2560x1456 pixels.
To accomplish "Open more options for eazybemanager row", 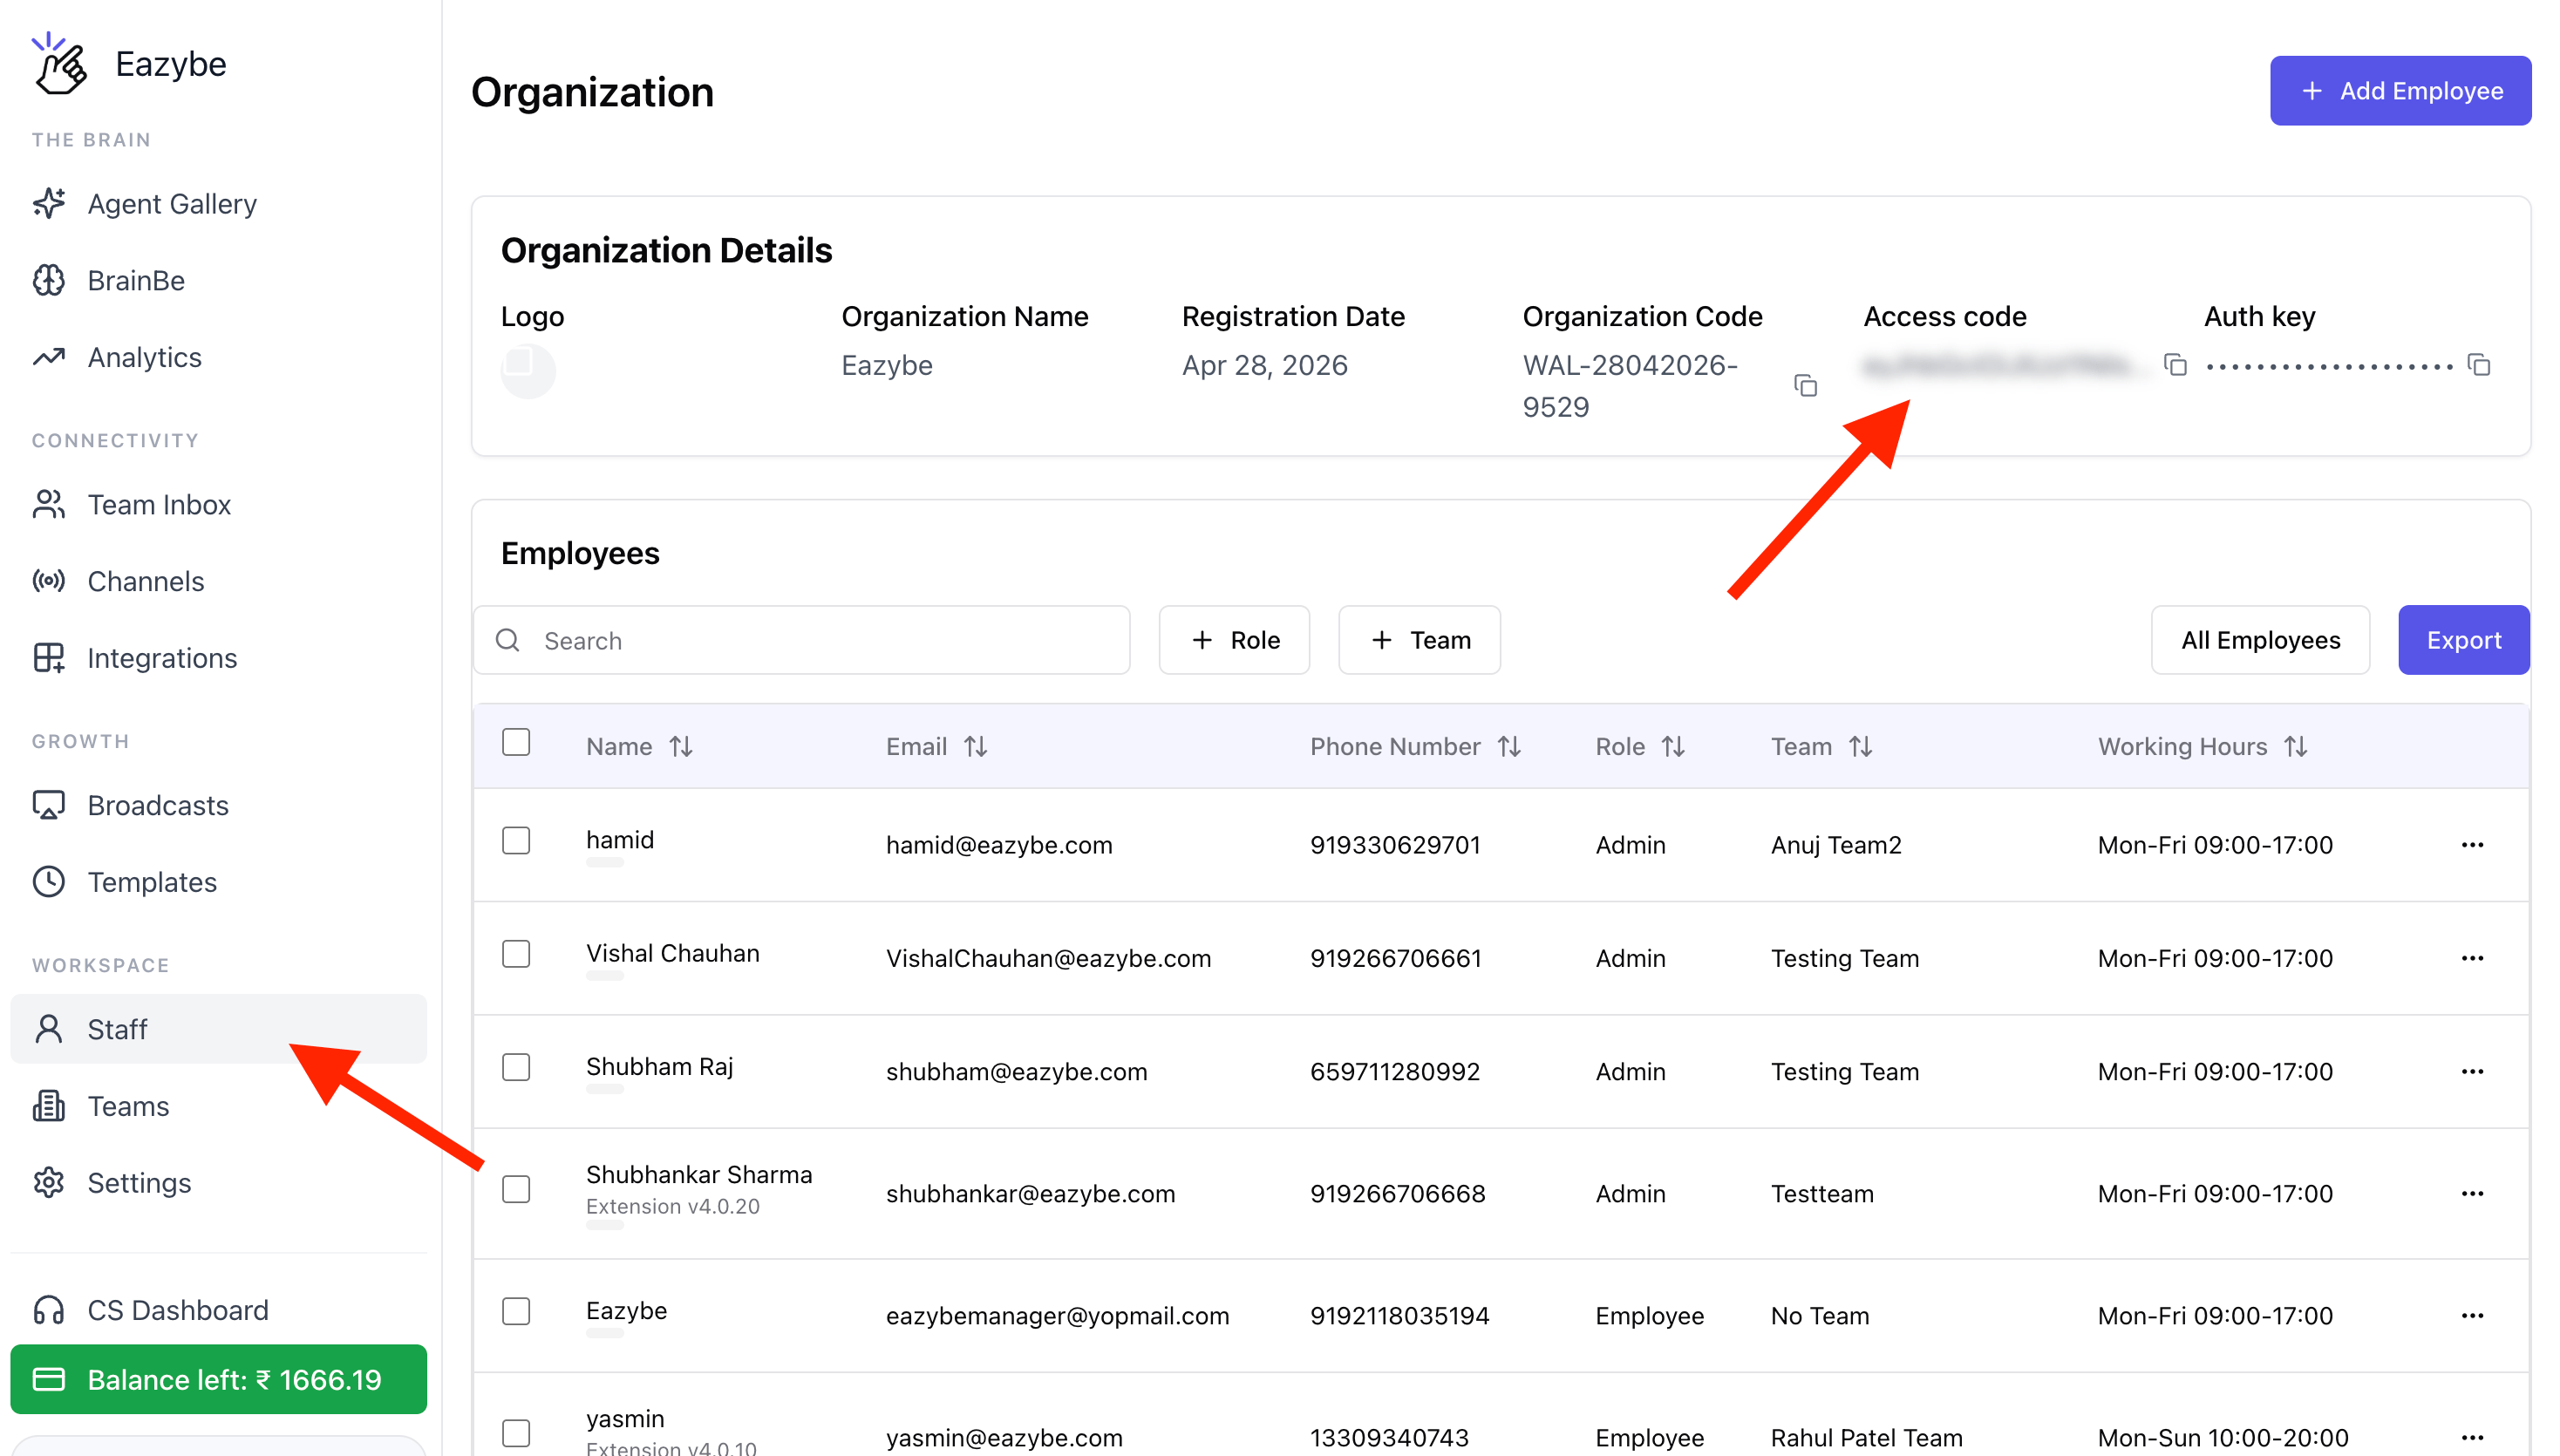I will pos(2472,1316).
